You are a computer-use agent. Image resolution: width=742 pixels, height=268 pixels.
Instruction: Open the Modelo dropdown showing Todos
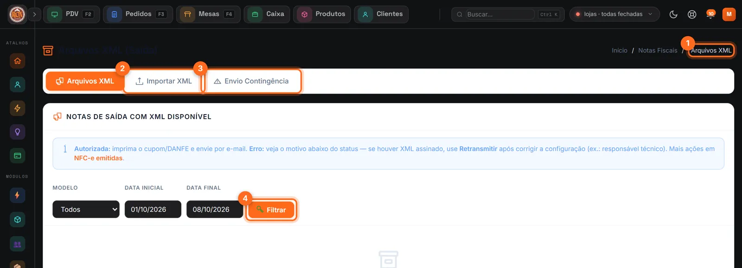(x=86, y=209)
